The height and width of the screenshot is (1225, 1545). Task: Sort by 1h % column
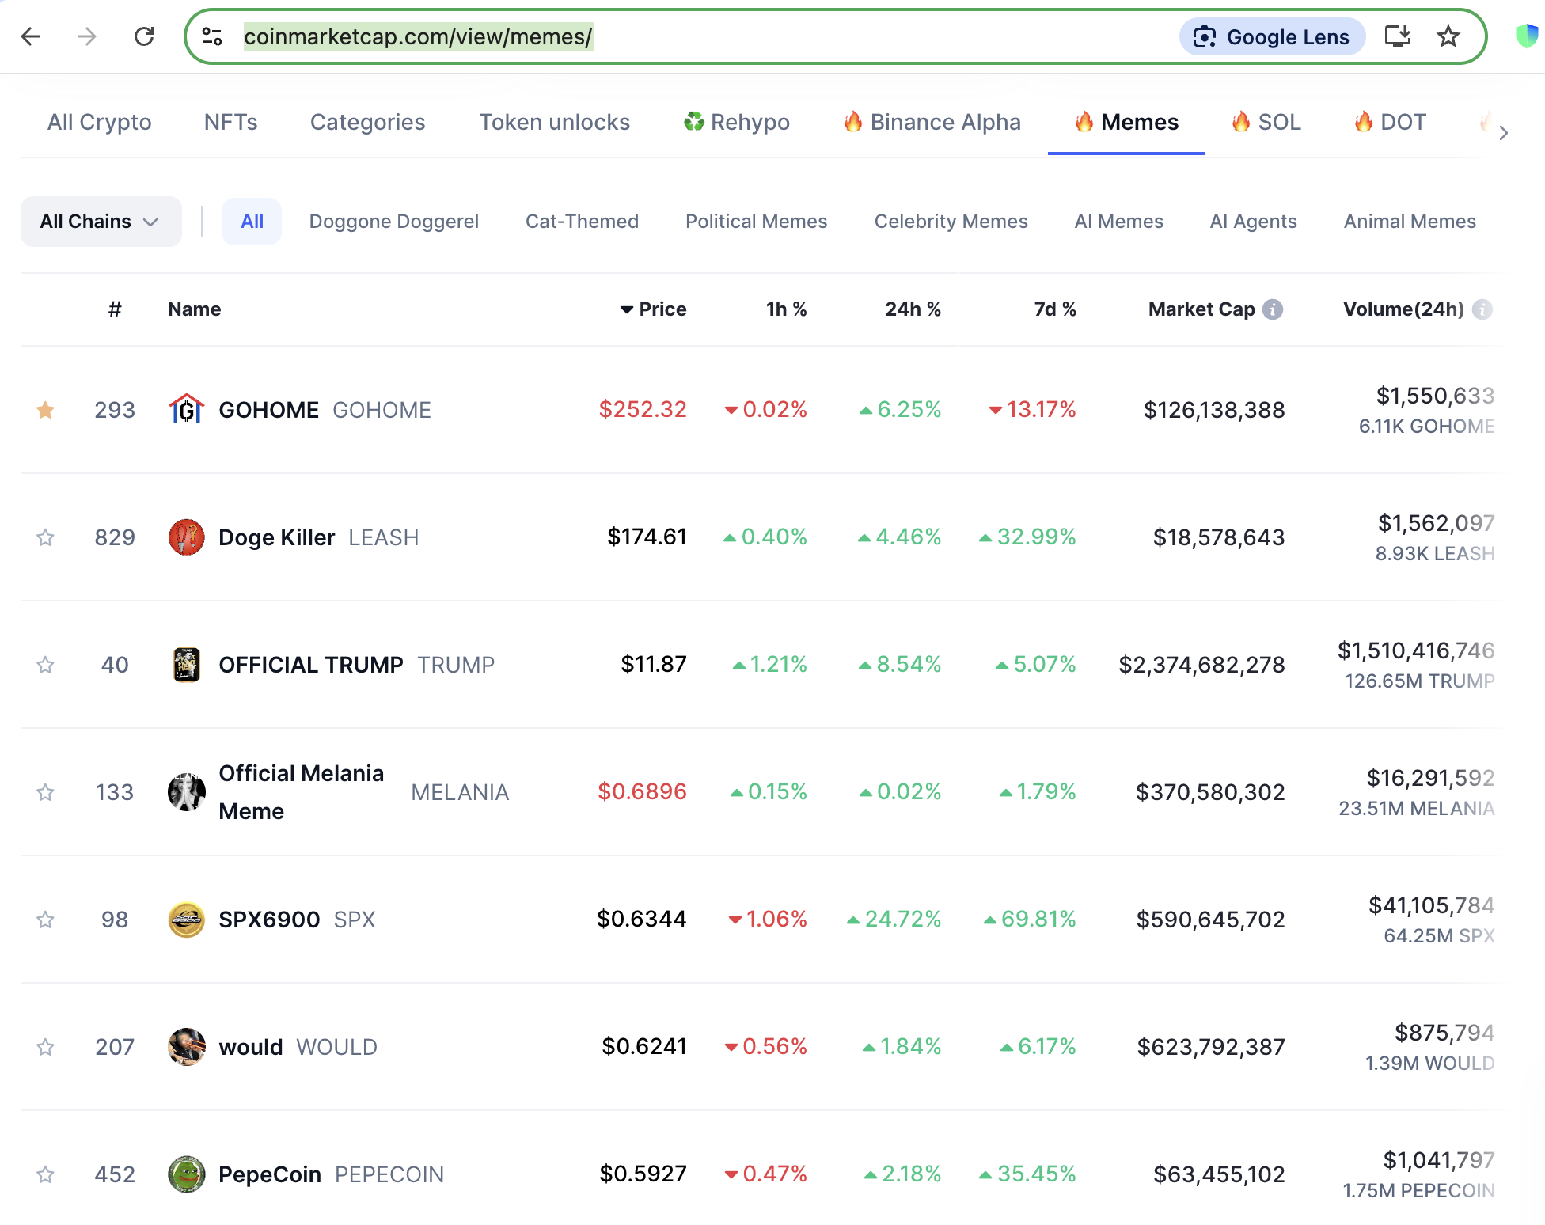[x=786, y=309]
